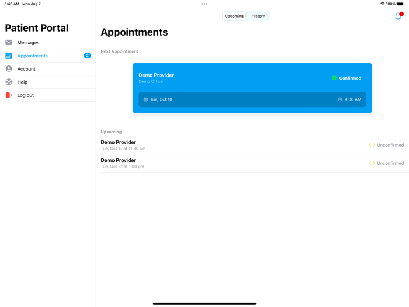This screenshot has width=409, height=307.
Task: Click the calendar icon beside Tue, Oct 10
Action: click(x=145, y=99)
